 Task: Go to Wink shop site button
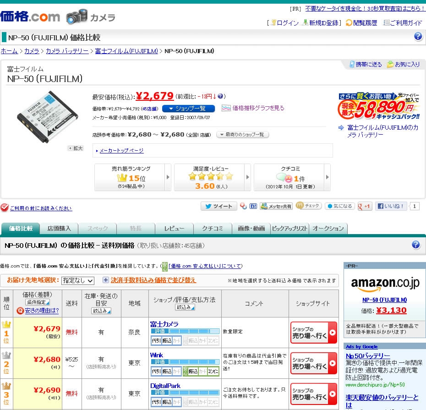pos(313,363)
